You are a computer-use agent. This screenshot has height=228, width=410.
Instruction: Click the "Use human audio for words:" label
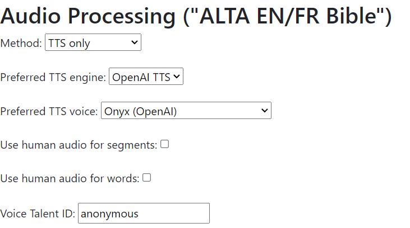pos(70,179)
